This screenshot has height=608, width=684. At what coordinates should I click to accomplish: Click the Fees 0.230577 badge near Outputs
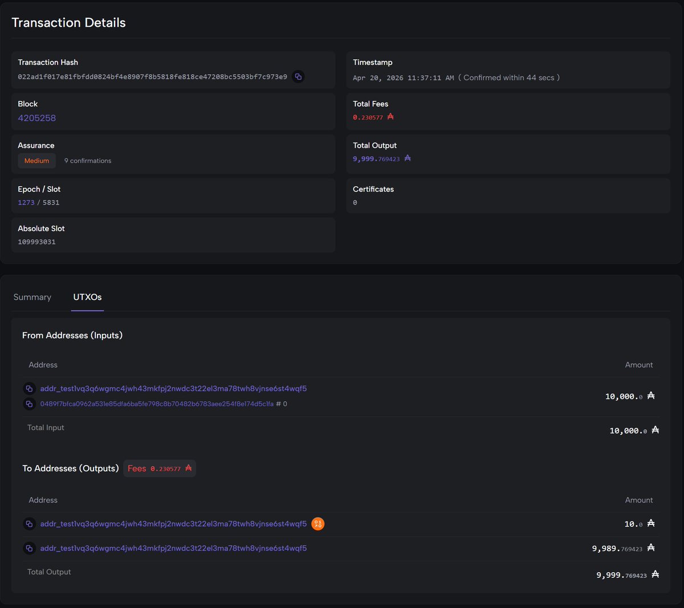(x=160, y=468)
